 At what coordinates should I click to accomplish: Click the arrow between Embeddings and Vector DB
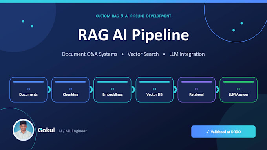point(133,90)
